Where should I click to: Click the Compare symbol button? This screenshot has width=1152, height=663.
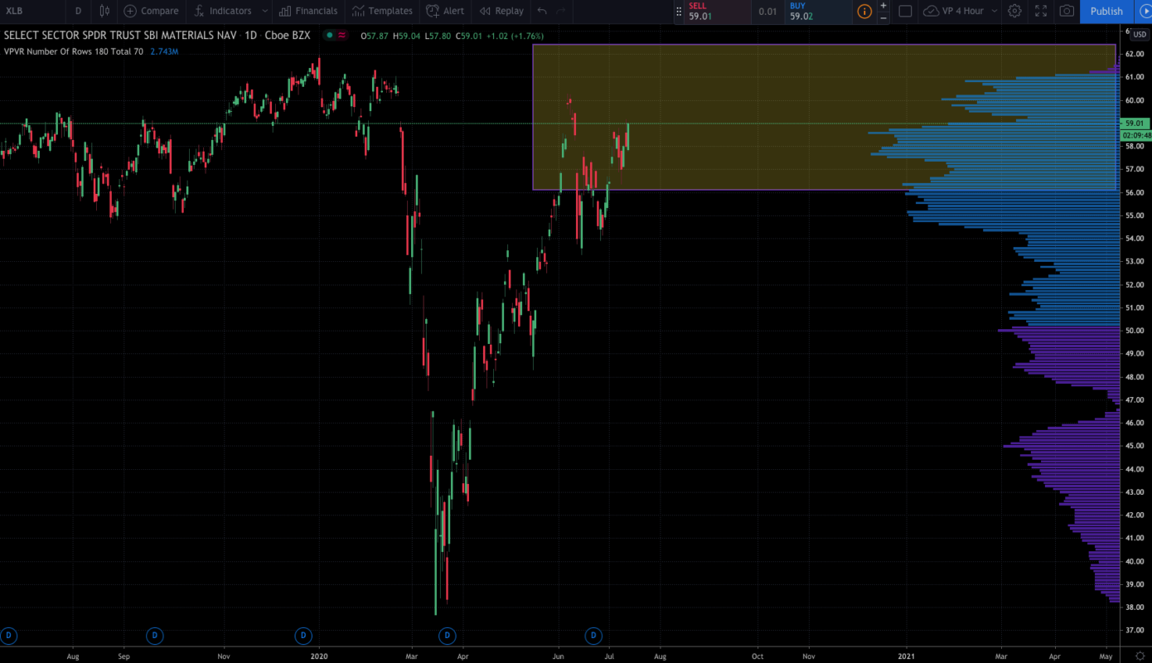[151, 11]
